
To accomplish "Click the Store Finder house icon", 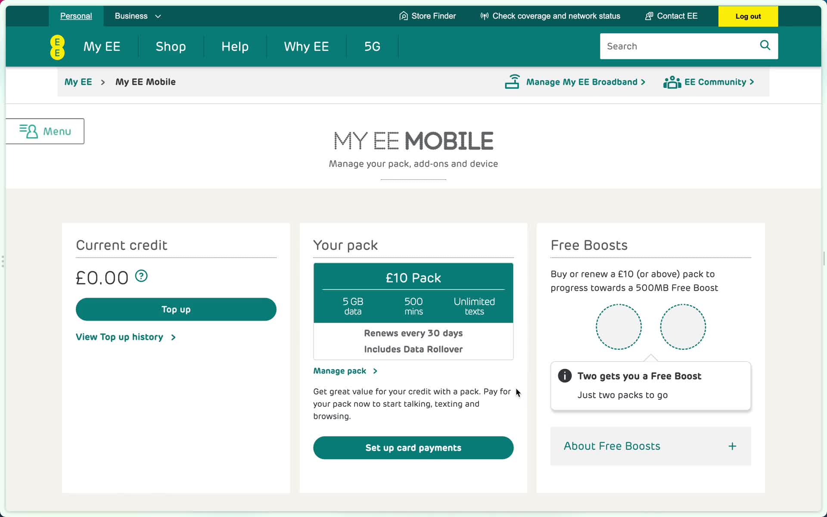I will click(404, 16).
